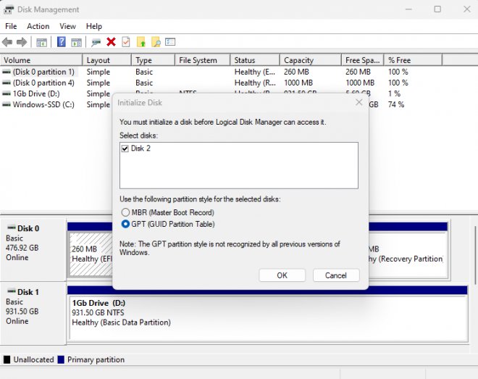Open the File menu
Image resolution: width=478 pixels, height=379 pixels.
coord(11,26)
